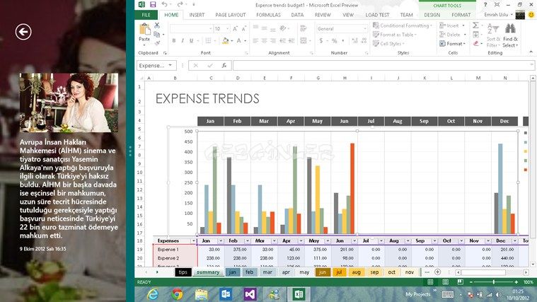Open Cell Styles gallery
537x302 pixels.
pyautogui.click(x=388, y=43)
